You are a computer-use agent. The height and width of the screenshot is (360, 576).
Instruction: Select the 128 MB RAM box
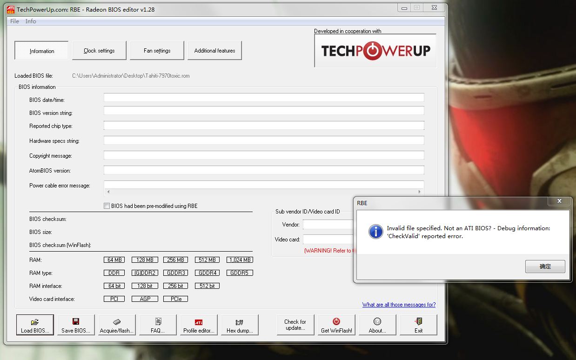[145, 260]
